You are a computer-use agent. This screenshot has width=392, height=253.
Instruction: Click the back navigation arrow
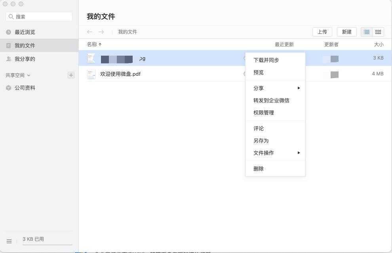(89, 32)
